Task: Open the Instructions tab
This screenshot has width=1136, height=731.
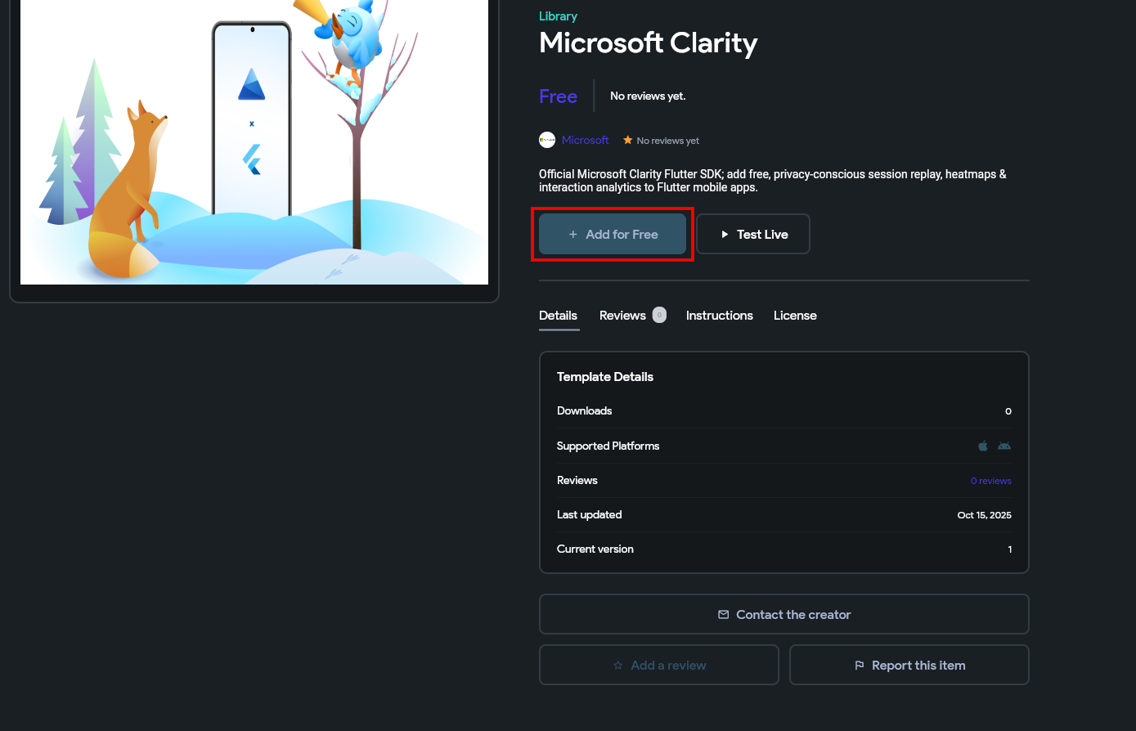Action: click(719, 316)
